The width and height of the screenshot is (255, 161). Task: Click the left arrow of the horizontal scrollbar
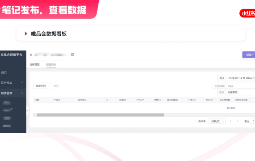point(35,115)
